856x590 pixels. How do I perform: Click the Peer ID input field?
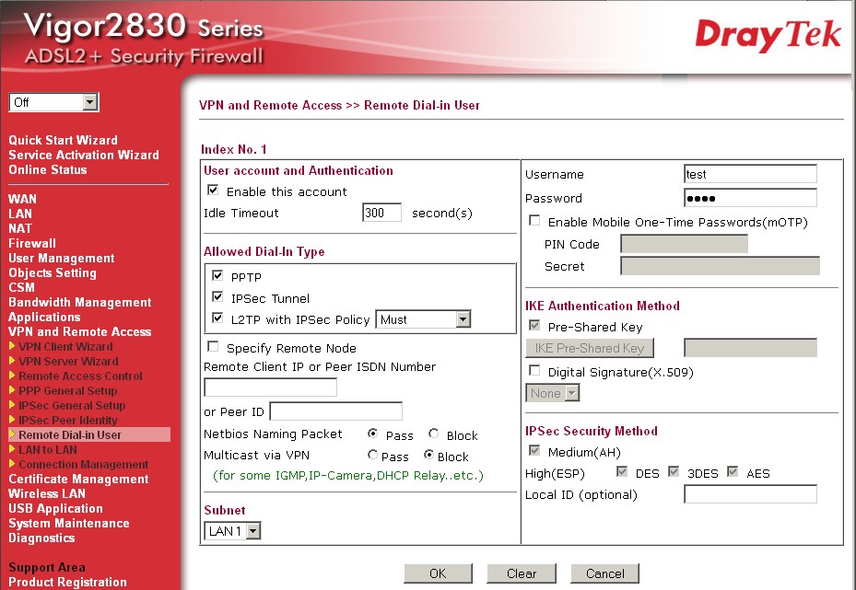[x=335, y=411]
